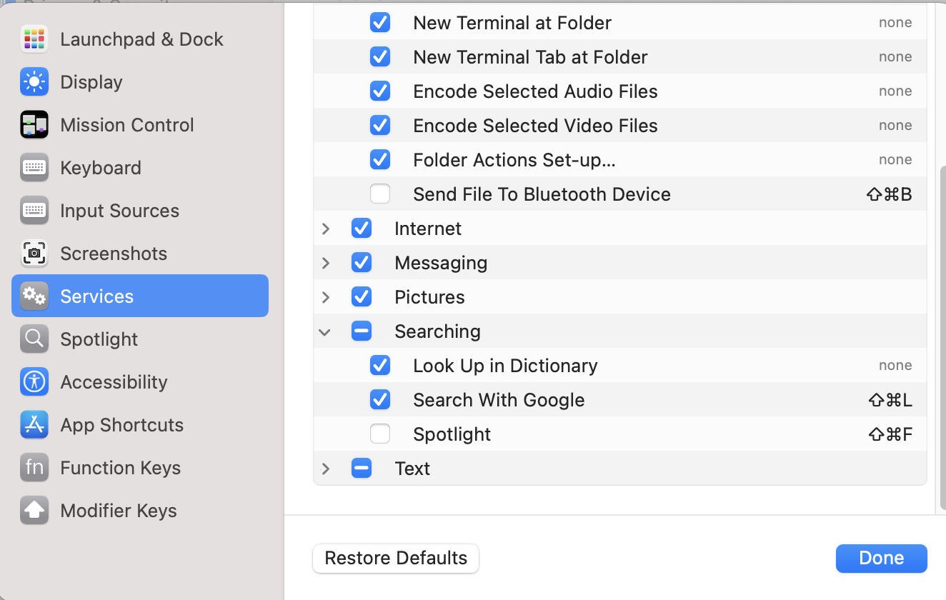The width and height of the screenshot is (946, 600).
Task: Select Keyboard in the sidebar
Action: pyautogui.click(x=101, y=168)
